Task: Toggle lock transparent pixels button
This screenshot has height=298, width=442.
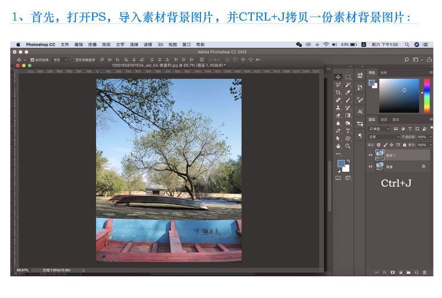Action: [379, 144]
